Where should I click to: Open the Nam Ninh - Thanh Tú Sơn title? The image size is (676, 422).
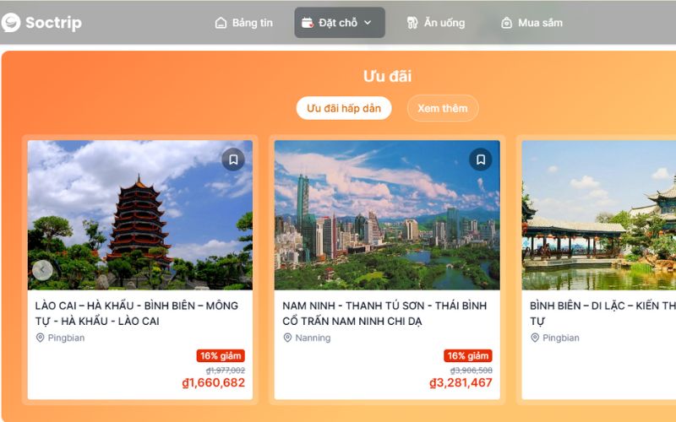click(x=384, y=313)
